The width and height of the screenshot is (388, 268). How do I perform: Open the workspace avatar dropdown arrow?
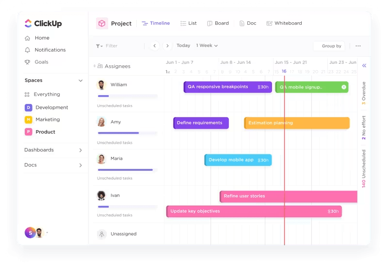(x=47, y=233)
